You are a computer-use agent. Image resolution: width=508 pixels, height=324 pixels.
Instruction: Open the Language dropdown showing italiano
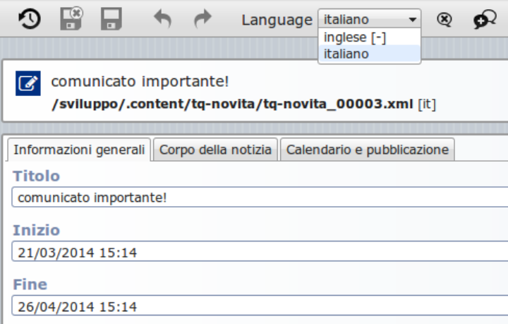tap(370, 19)
